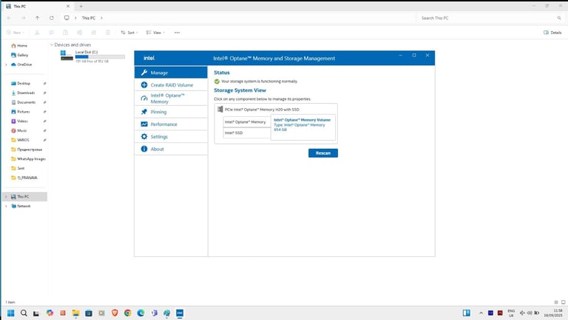Select the Intel Optane Memory component box
The height and width of the screenshot is (320, 568).
click(x=247, y=122)
